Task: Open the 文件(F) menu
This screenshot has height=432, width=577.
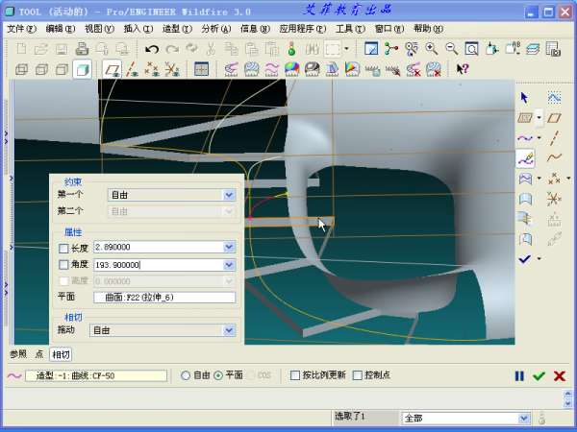Action: tap(21, 29)
